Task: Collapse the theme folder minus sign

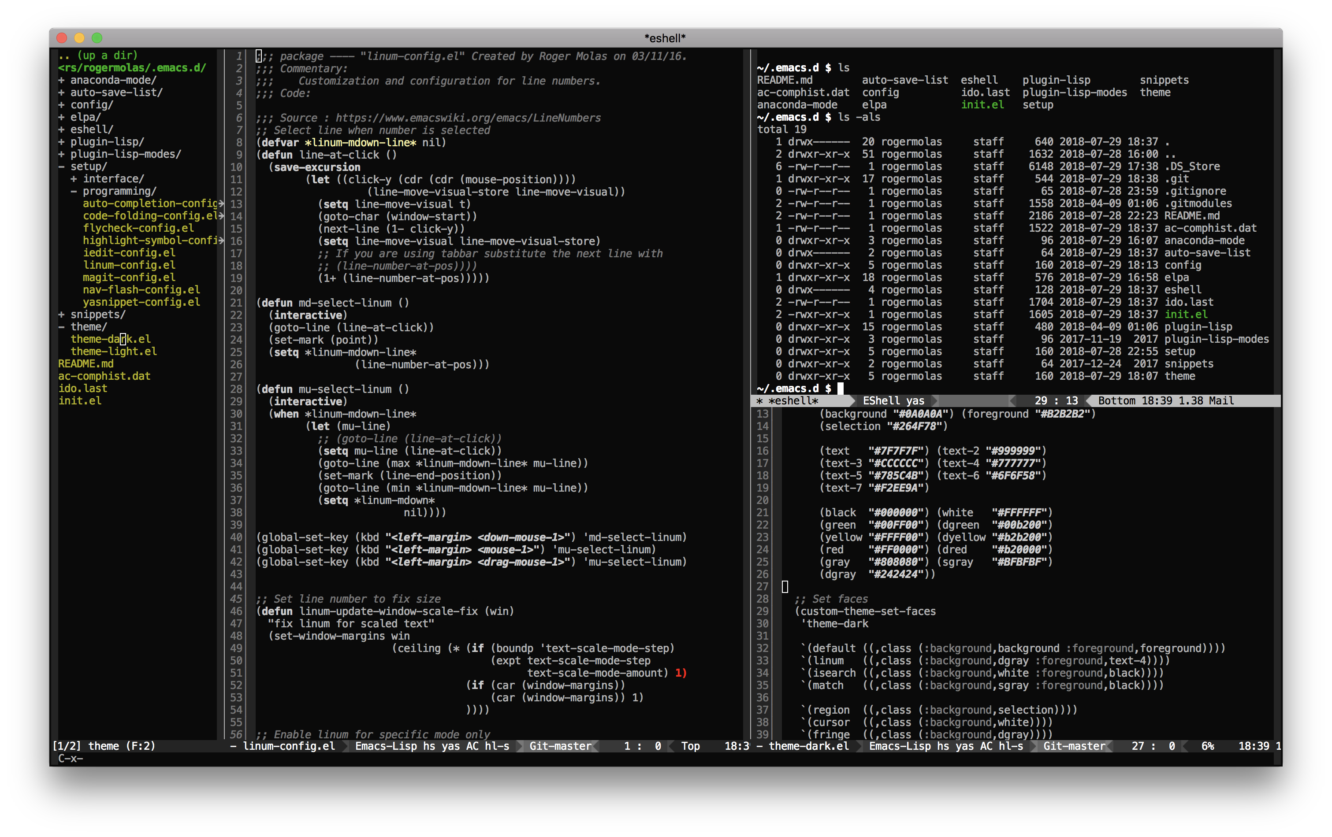Action: (x=61, y=327)
